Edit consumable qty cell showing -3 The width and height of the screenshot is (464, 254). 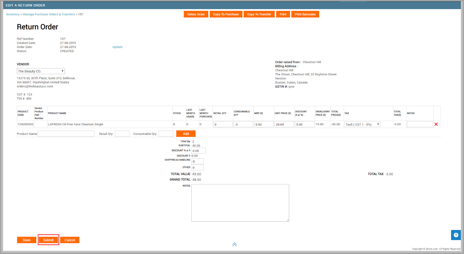[243, 124]
